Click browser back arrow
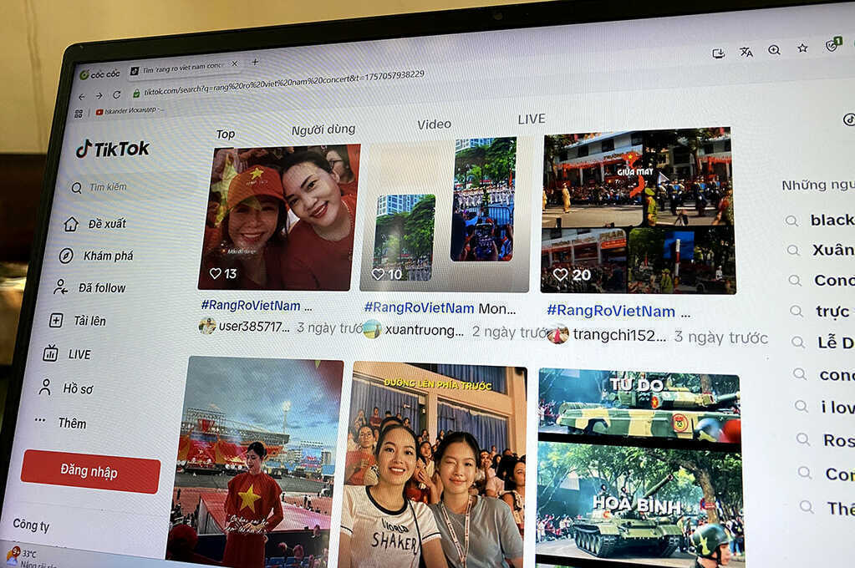This screenshot has width=855, height=568. tap(82, 97)
